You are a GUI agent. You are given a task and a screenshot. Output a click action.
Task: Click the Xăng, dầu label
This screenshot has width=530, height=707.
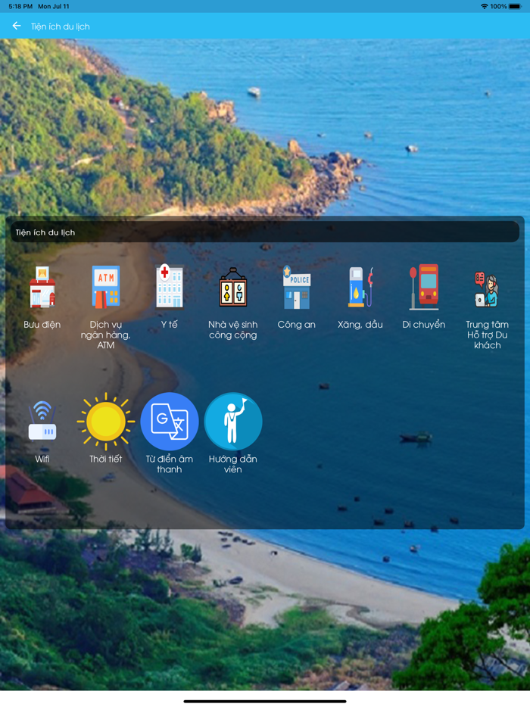click(360, 325)
